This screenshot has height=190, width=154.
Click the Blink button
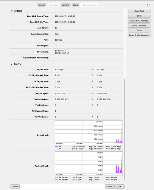[139, 16]
